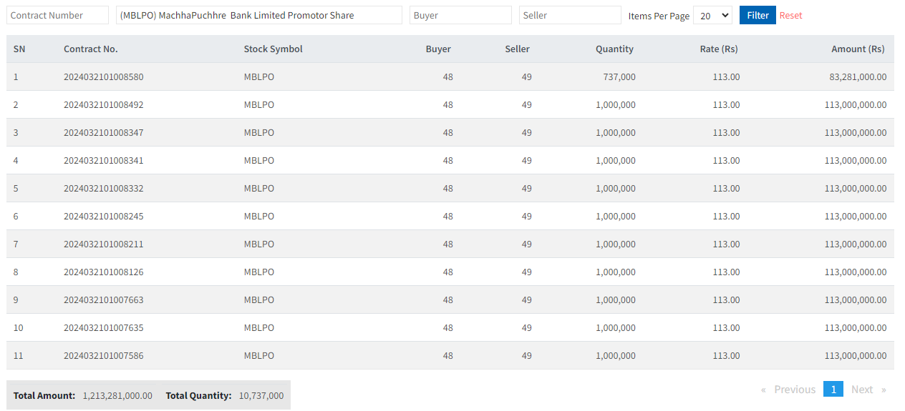This screenshot has width=905, height=411.
Task: Select contract number 2024032101007586
Action: 103,355
